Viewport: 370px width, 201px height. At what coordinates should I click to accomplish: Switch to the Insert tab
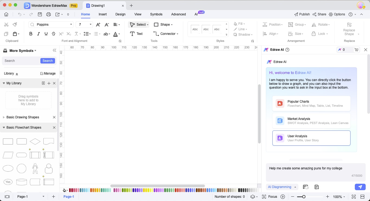(103, 14)
